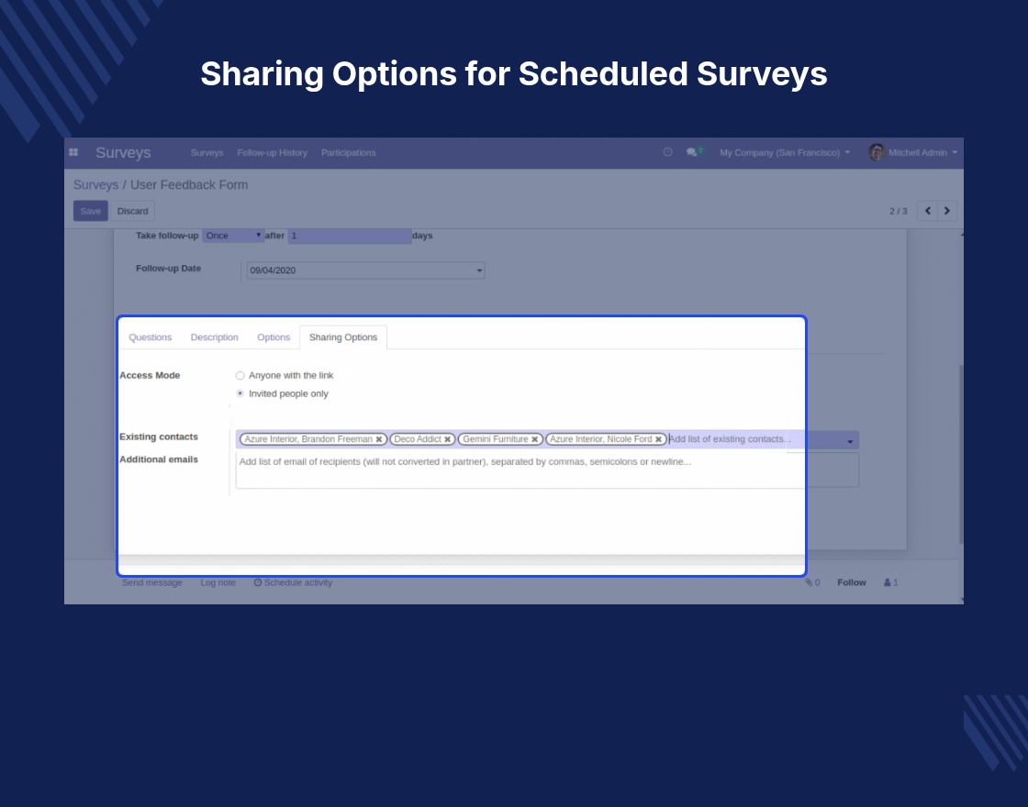This screenshot has height=807, width=1028.
Task: Click the 2 / 3 pager counter
Action: (x=899, y=211)
